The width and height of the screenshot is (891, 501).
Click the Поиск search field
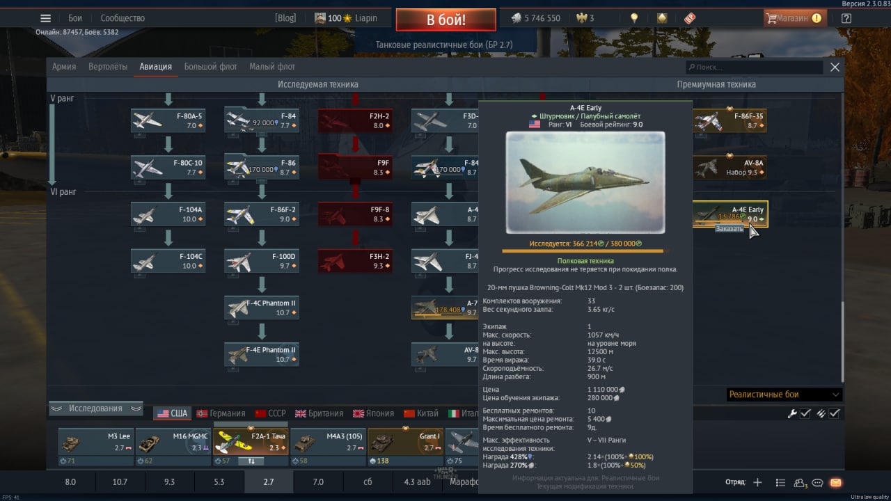pyautogui.click(x=754, y=67)
